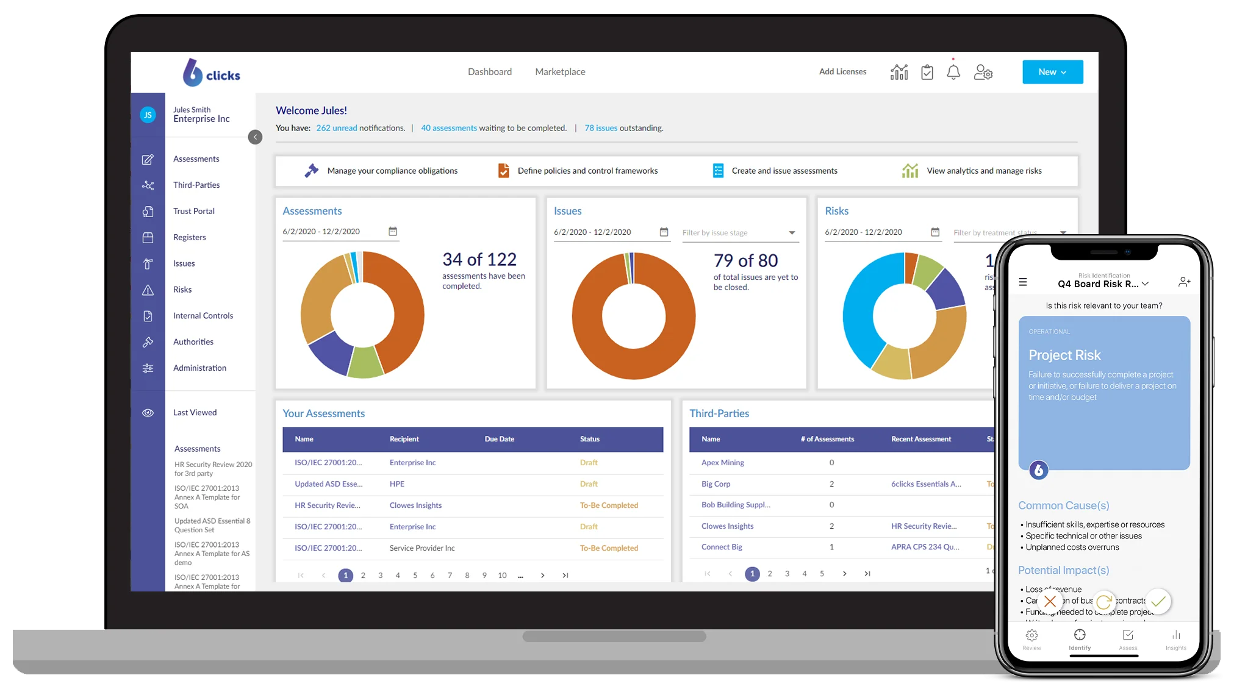1234x689 pixels.
Task: Tap the add person icon on phone
Action: (1184, 282)
